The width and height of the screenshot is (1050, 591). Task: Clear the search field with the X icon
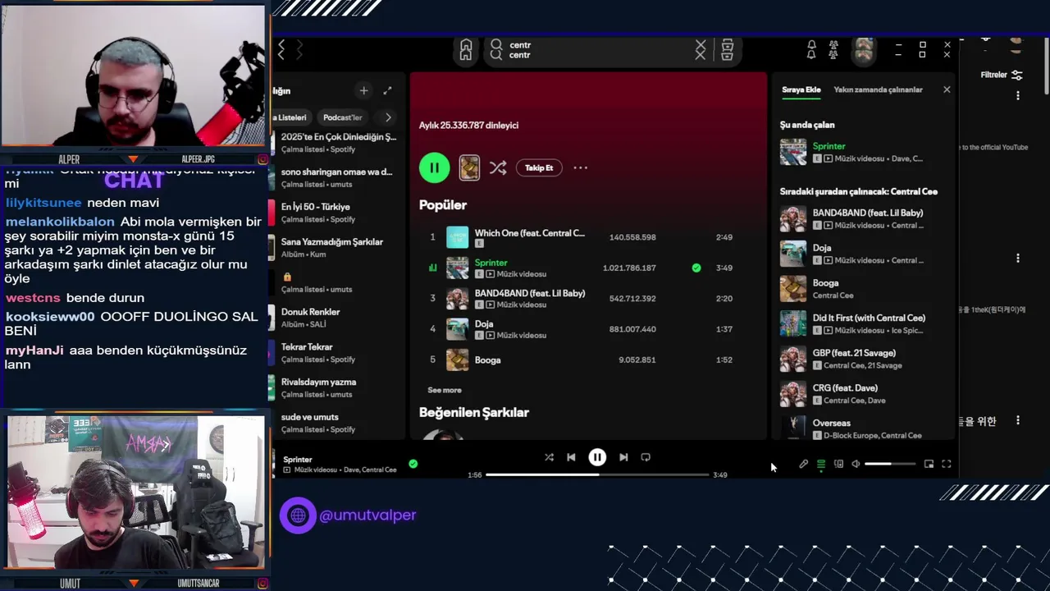[701, 50]
